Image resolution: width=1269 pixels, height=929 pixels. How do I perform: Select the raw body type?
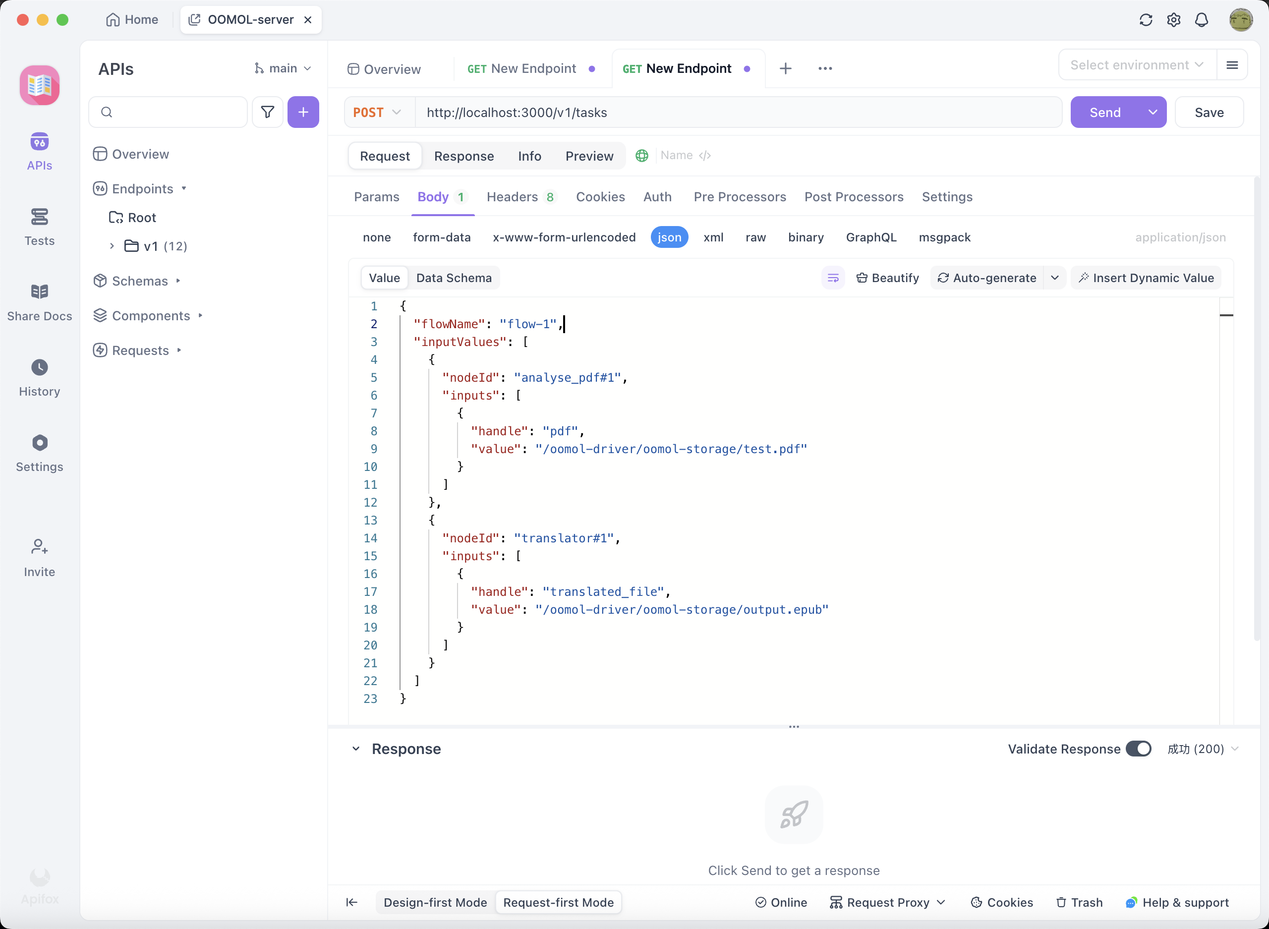[x=755, y=237]
